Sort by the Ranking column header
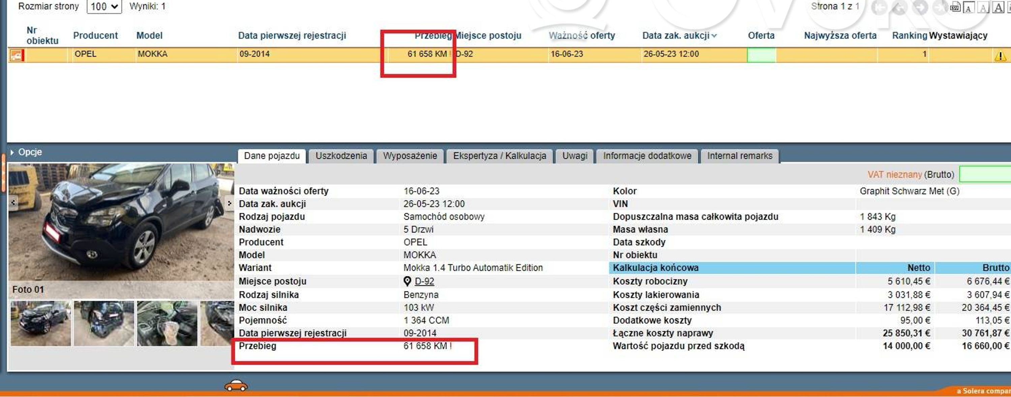Screen dimensions: 1011x397 coord(909,36)
